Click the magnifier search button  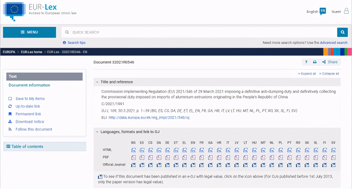[x=342, y=32]
